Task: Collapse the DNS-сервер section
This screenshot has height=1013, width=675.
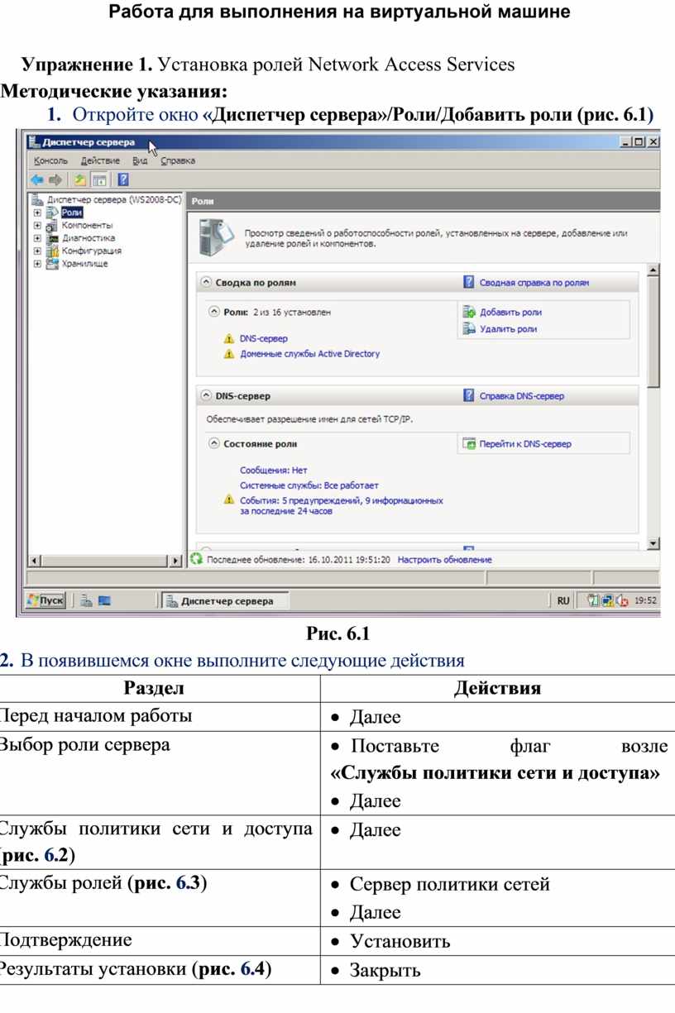Action: point(206,396)
